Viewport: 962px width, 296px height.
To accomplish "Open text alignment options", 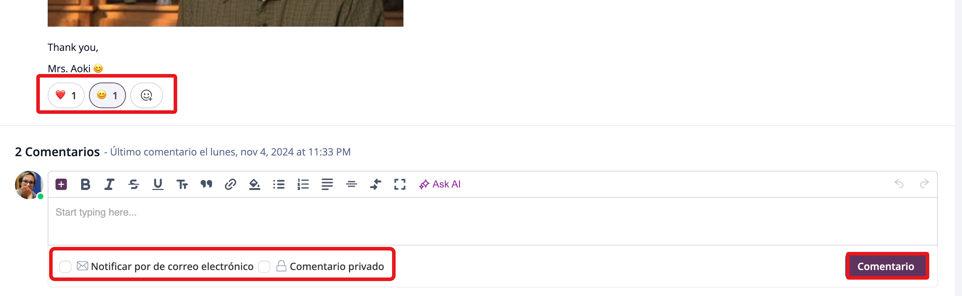I will point(327,184).
